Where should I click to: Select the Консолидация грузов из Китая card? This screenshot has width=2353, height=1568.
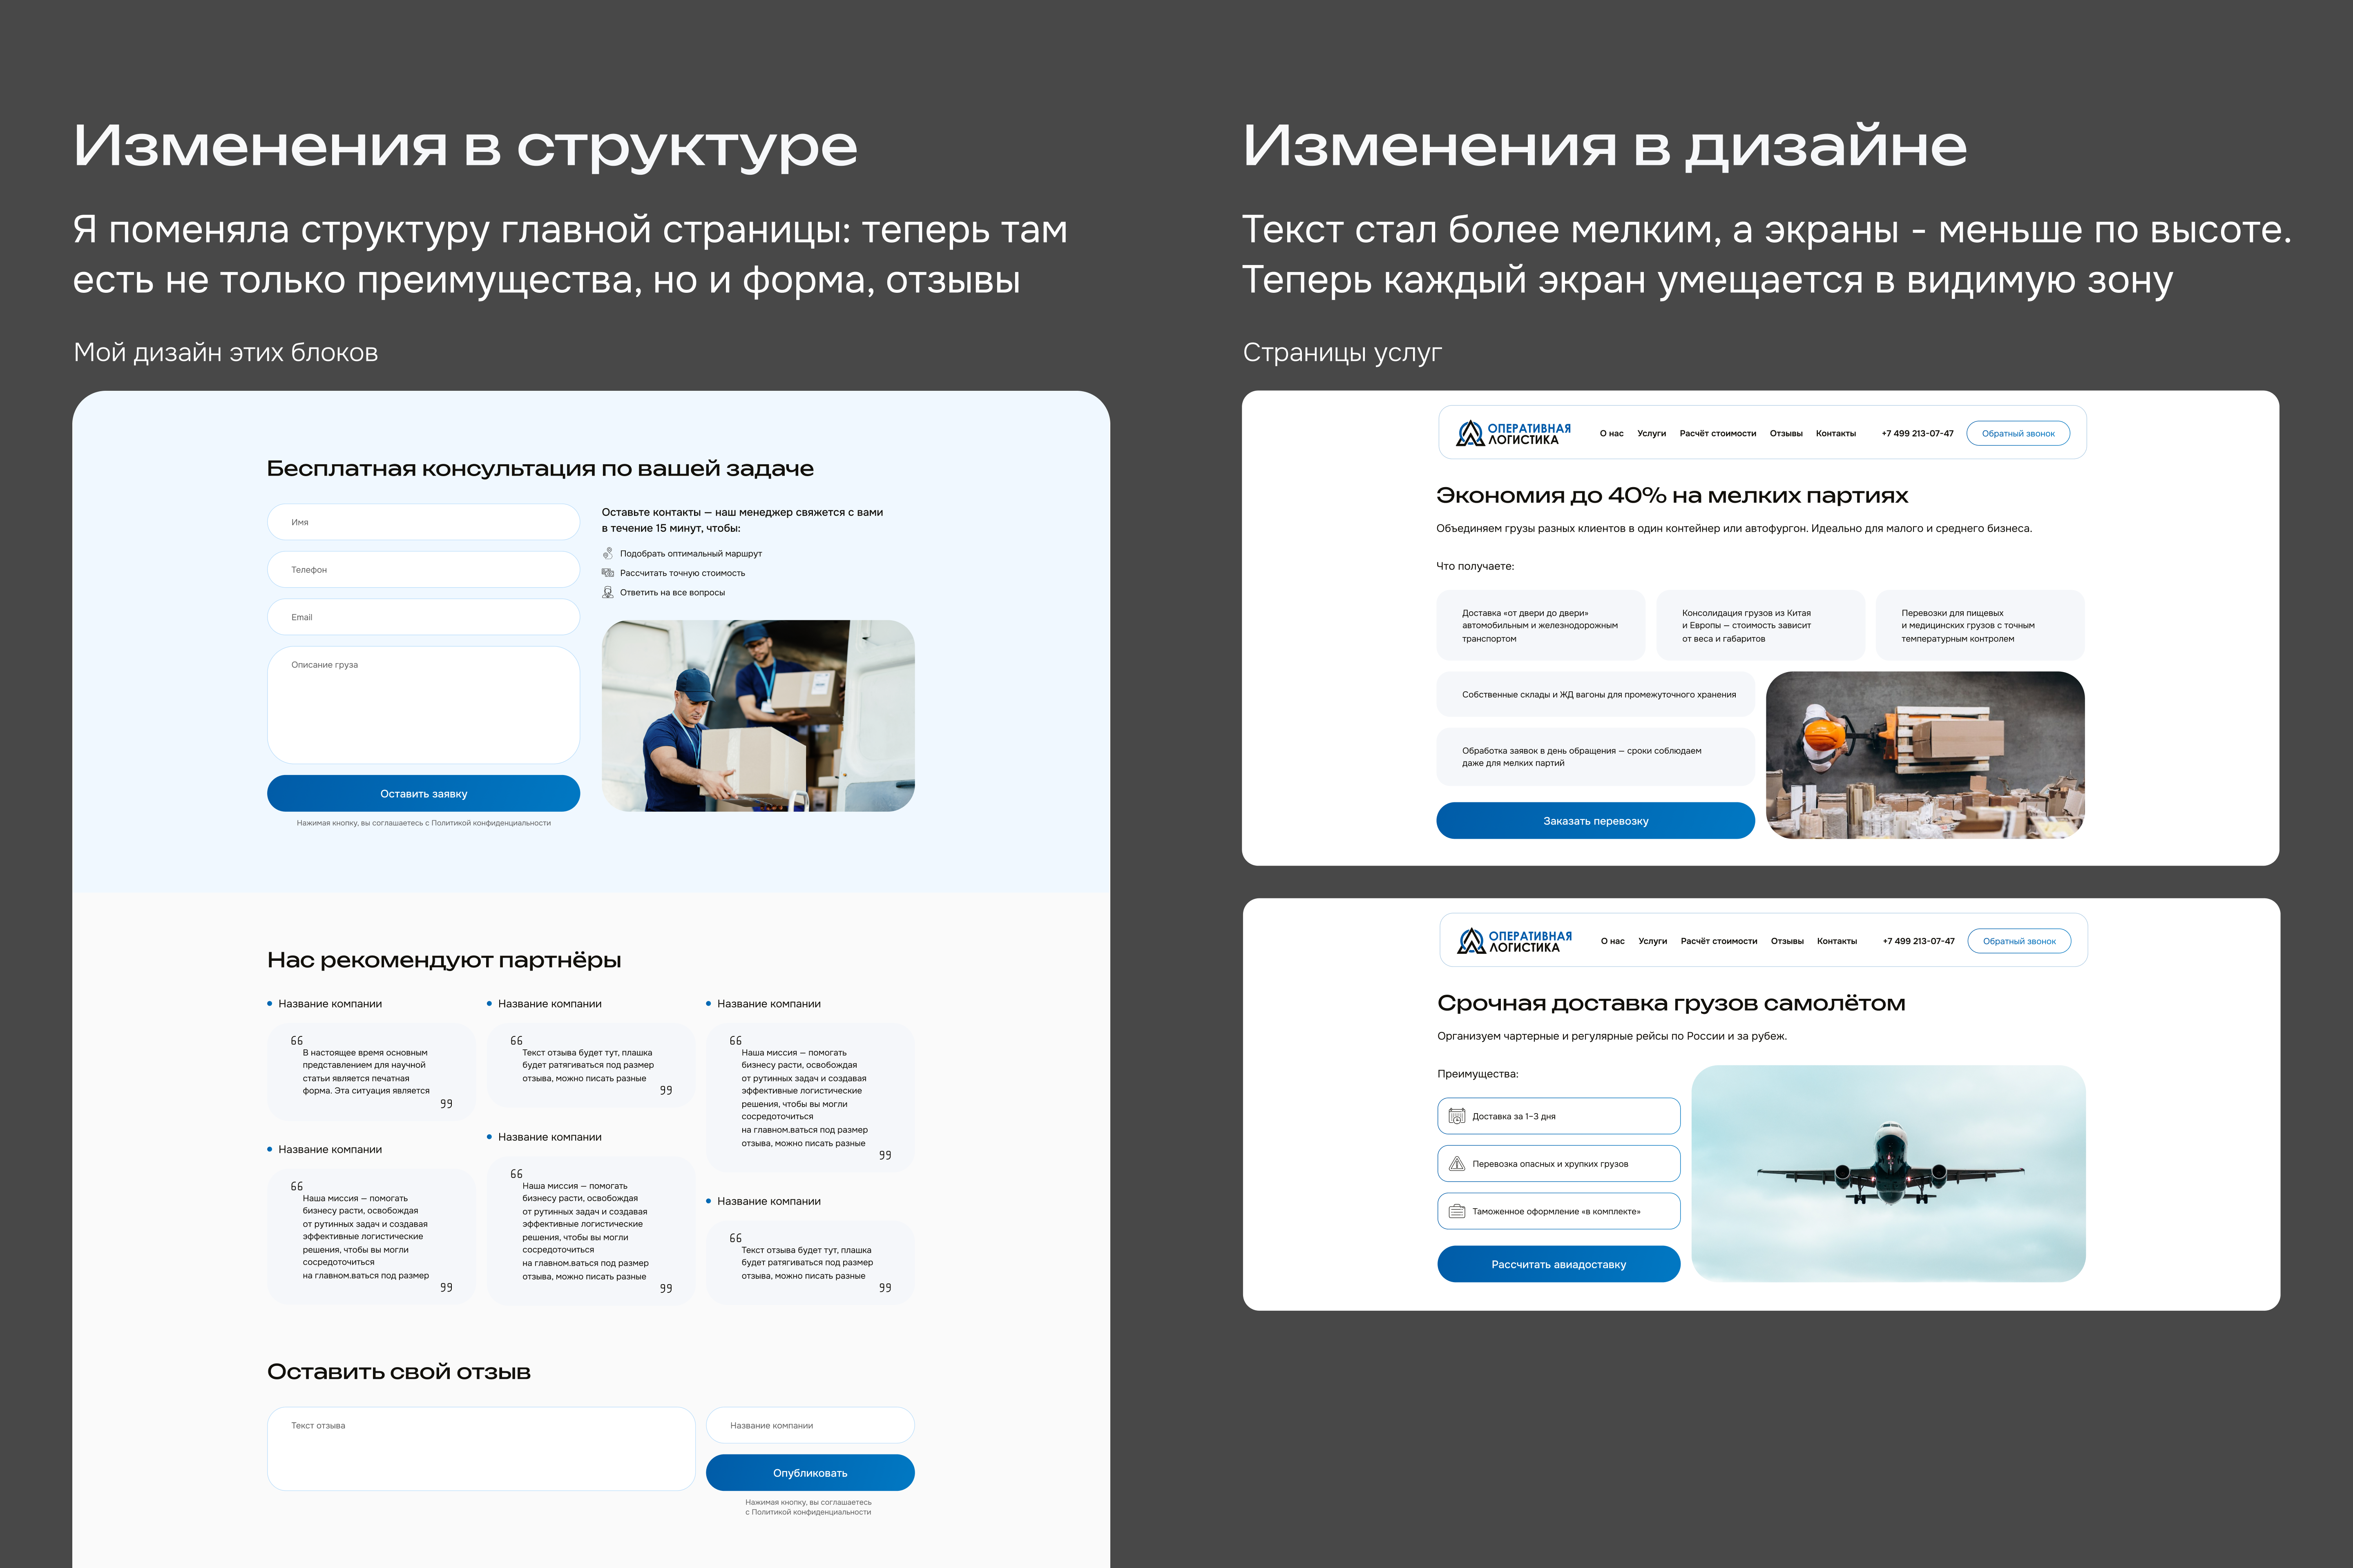pos(1760,625)
